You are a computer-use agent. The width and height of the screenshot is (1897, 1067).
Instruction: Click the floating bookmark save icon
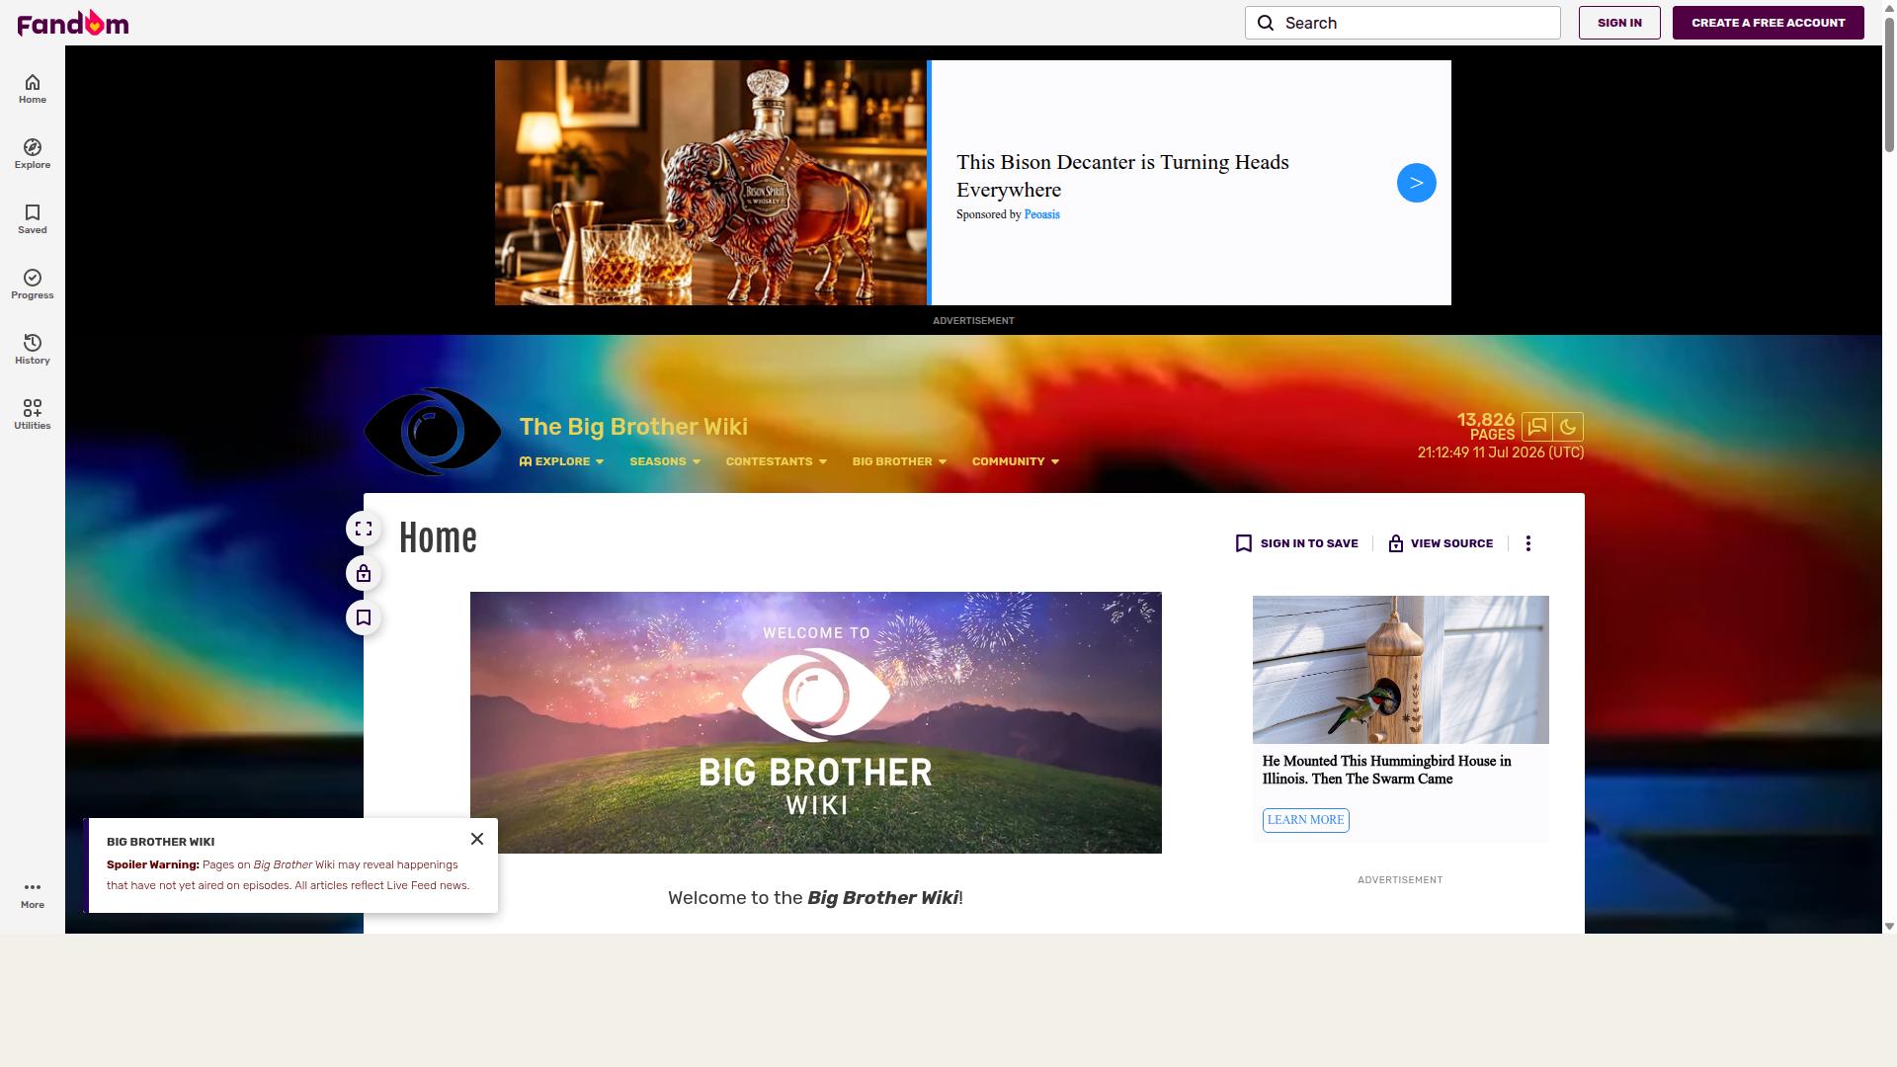[x=364, y=617]
